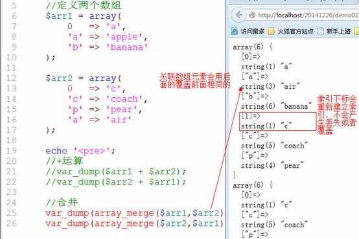Click the second array(6) output heading
The width and height of the screenshot is (359, 239).
(252, 185)
